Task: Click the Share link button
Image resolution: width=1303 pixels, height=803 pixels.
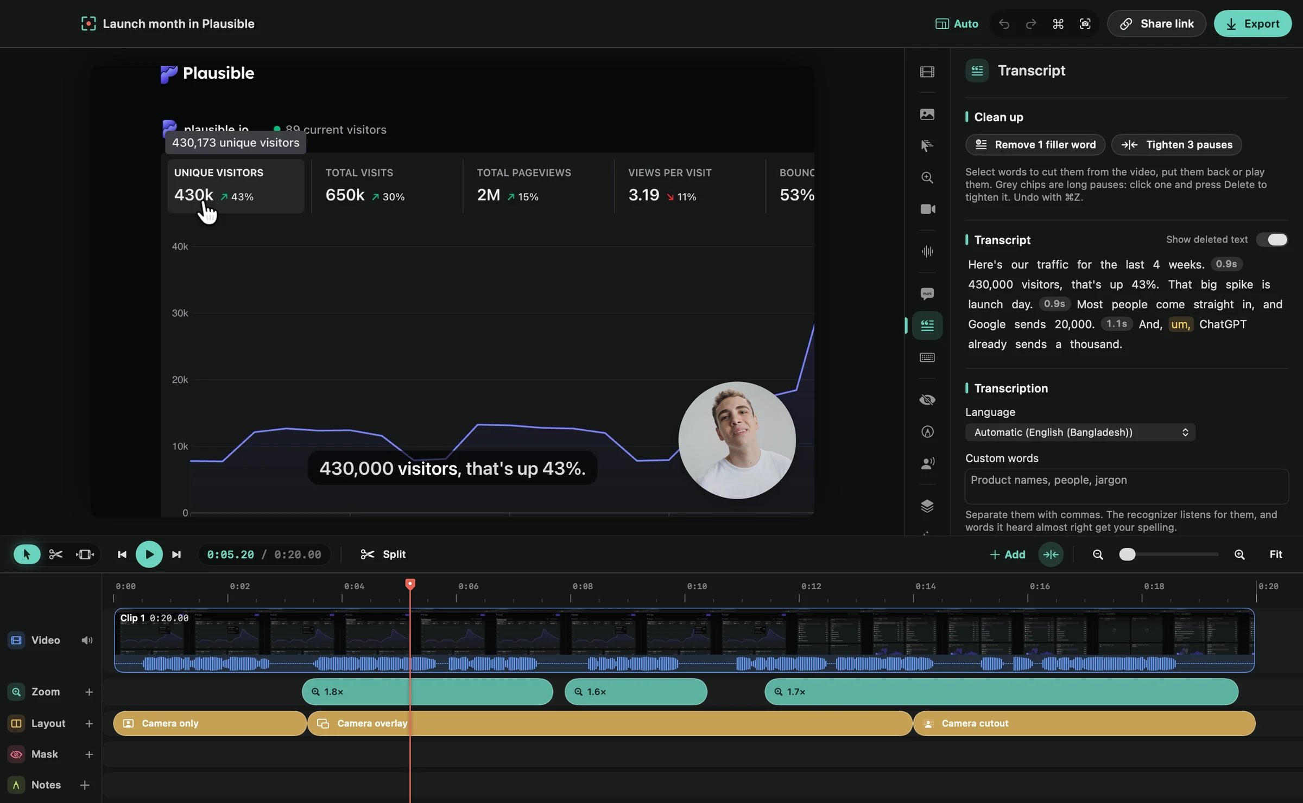Action: (x=1156, y=24)
